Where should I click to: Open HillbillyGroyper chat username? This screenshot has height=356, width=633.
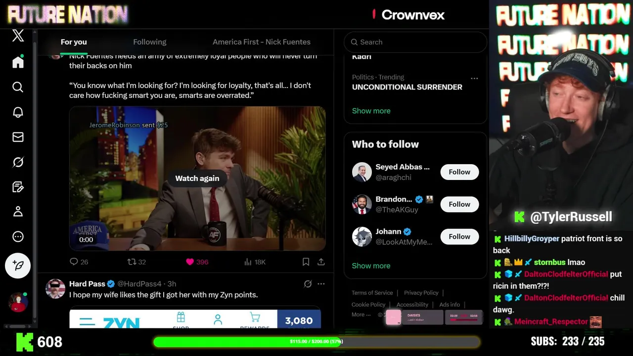(x=532, y=238)
